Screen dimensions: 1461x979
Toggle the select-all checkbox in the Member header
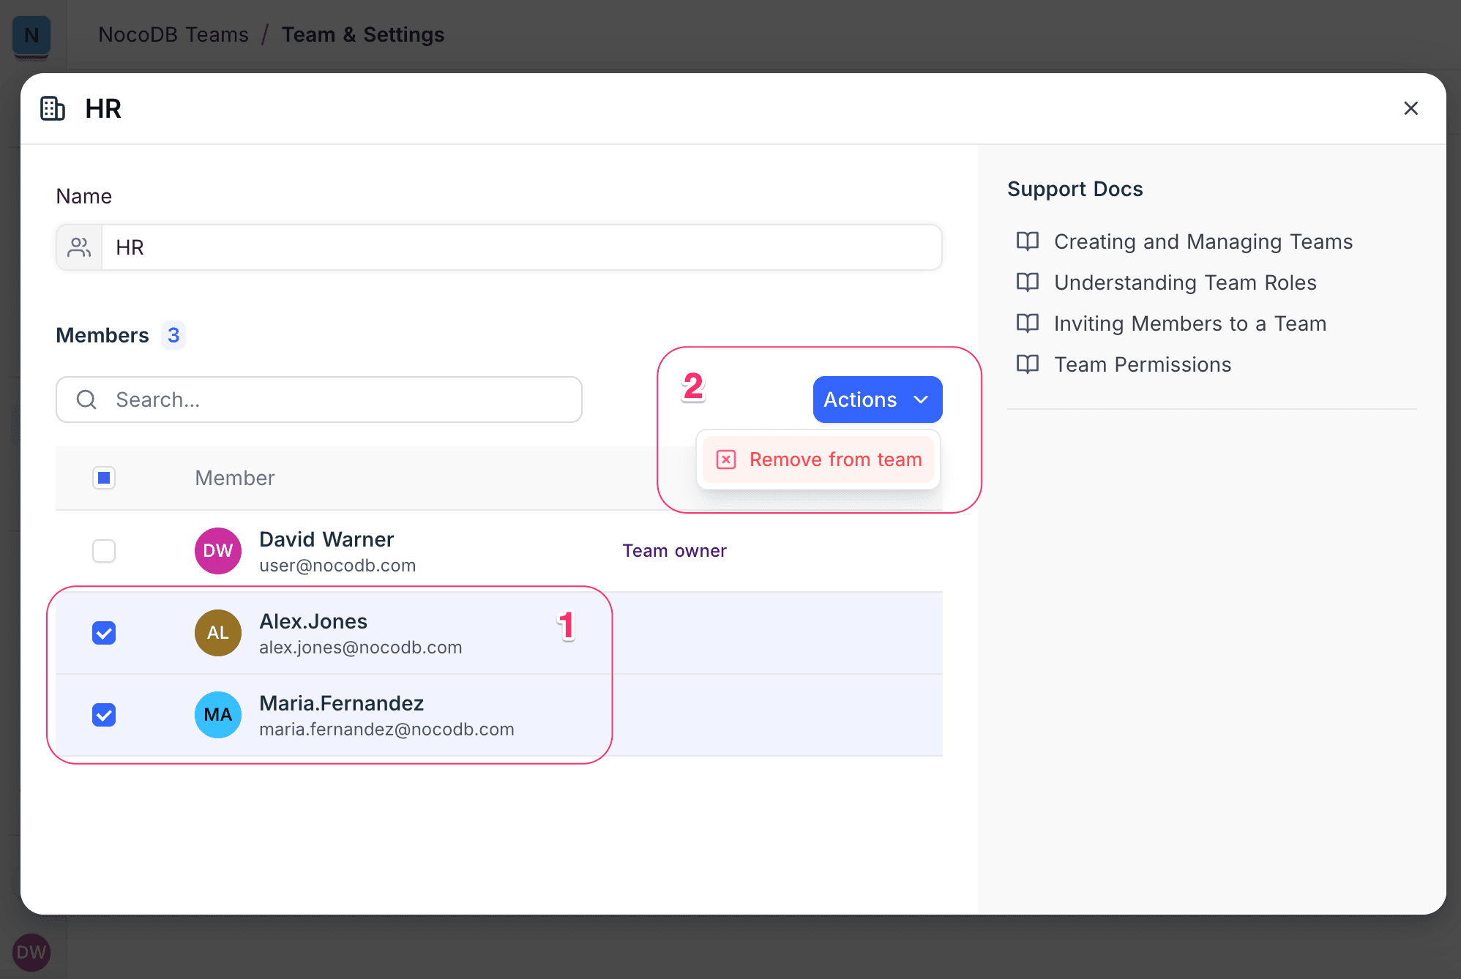[104, 478]
